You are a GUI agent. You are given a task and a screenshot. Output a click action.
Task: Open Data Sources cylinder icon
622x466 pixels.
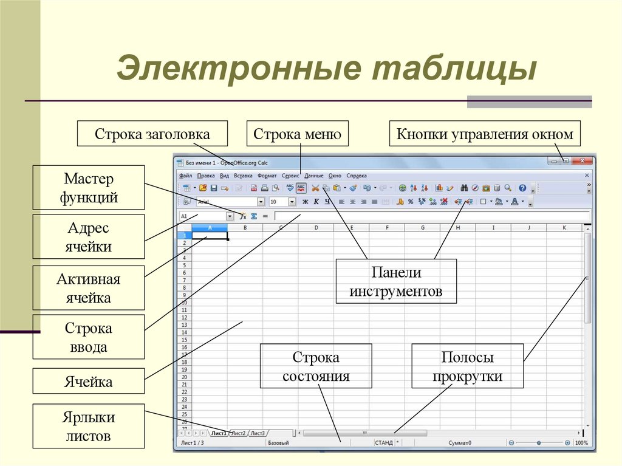pos(497,188)
